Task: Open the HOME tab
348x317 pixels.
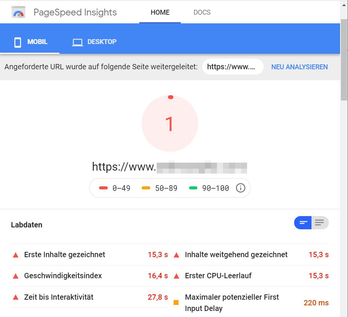Action: click(x=160, y=12)
